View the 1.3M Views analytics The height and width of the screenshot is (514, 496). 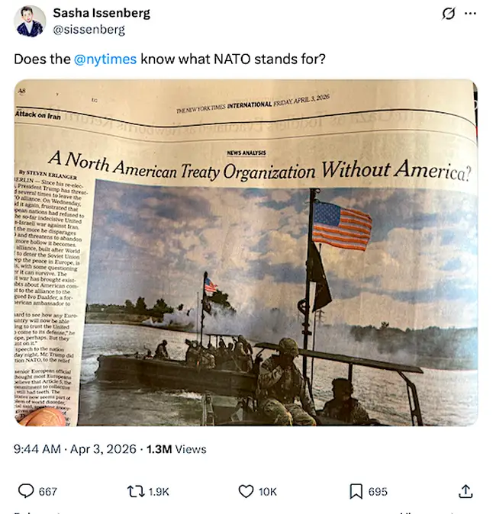coord(176,449)
